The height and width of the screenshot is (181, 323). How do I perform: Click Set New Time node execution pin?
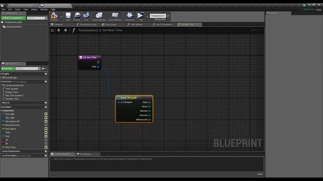point(98,62)
